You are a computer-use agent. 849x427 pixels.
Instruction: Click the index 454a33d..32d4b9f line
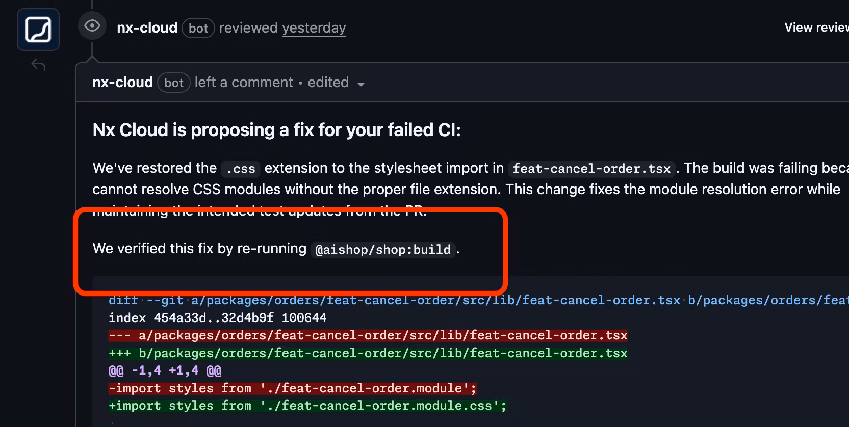217,318
